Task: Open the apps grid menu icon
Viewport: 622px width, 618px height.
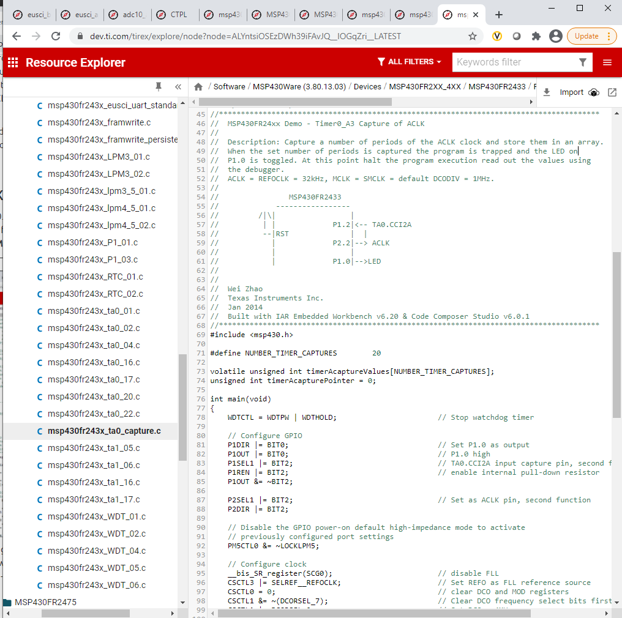Action: pos(13,62)
